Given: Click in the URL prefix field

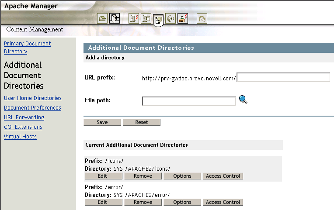Looking at the screenshot, I should (x=283, y=77).
